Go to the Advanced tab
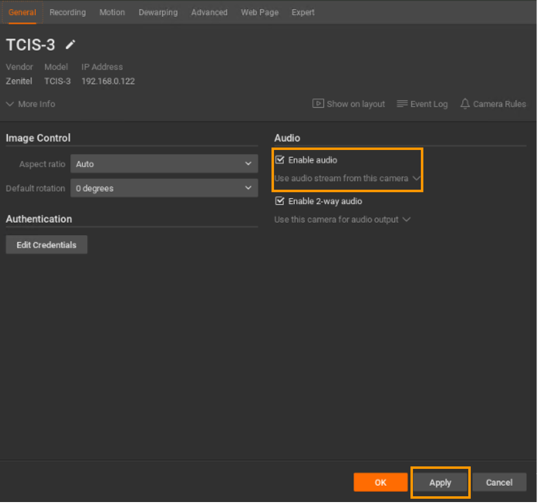This screenshot has width=539, height=504. coord(209,12)
